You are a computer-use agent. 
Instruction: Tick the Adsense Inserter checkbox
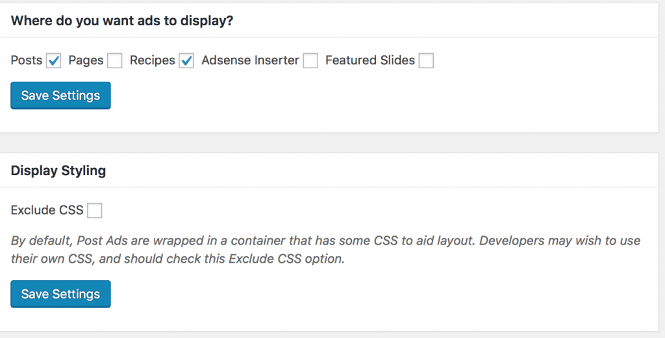tap(310, 61)
